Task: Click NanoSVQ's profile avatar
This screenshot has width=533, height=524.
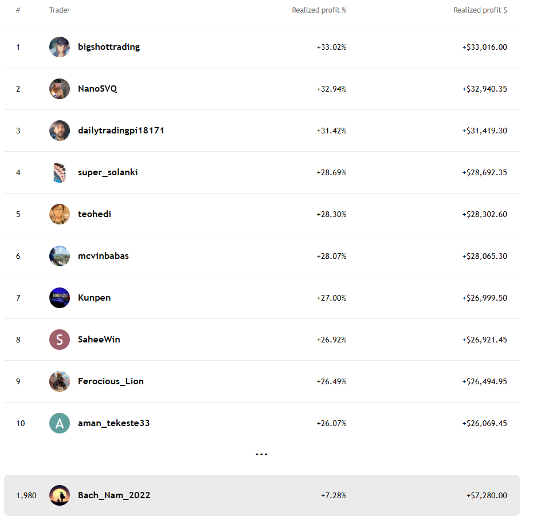Action: [x=60, y=89]
